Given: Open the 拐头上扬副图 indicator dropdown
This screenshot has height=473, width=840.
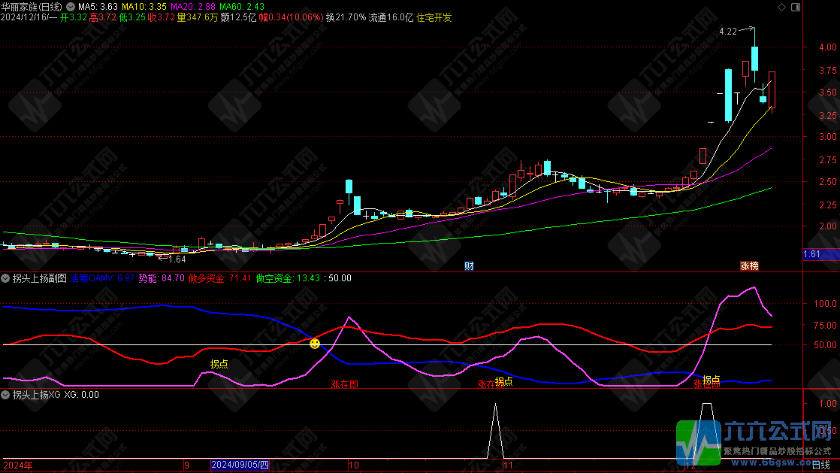Looking at the screenshot, I should click(6, 278).
